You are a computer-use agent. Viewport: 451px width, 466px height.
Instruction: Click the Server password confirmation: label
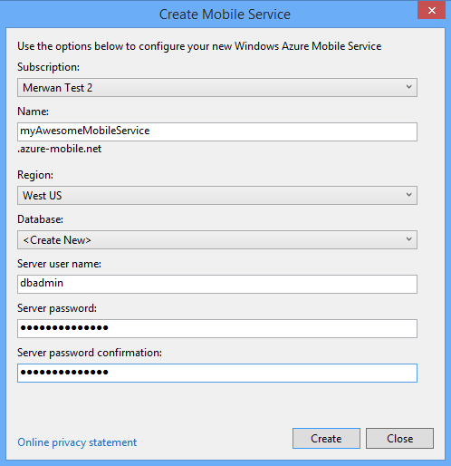[x=90, y=353]
